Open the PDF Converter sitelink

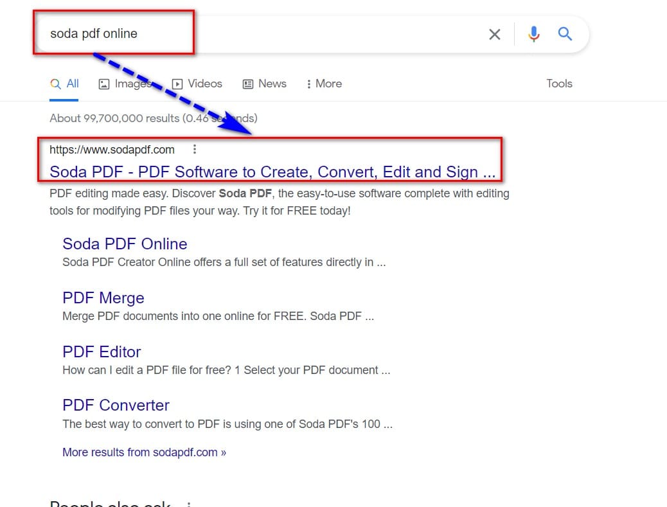tap(116, 405)
